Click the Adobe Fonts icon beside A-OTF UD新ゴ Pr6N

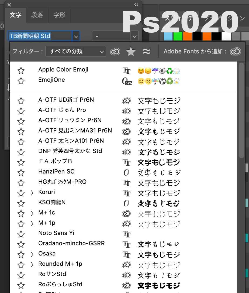tap(126, 101)
